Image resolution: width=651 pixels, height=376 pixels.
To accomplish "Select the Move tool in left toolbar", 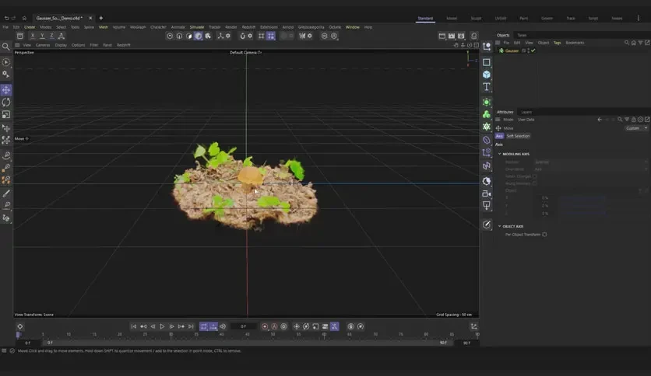I will (x=6, y=89).
